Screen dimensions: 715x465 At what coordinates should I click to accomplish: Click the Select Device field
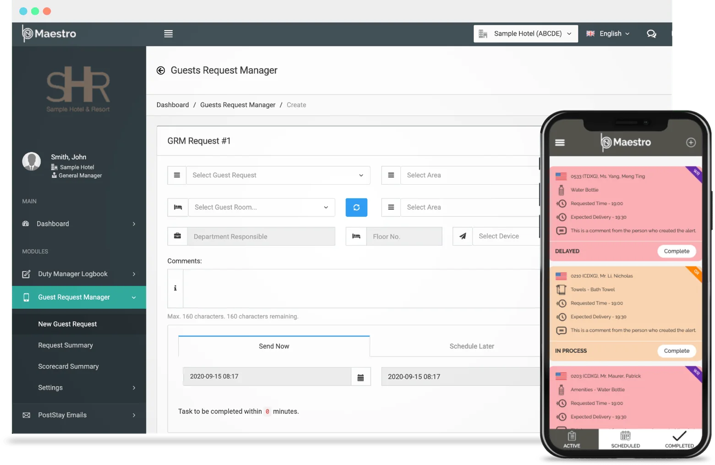coord(507,236)
